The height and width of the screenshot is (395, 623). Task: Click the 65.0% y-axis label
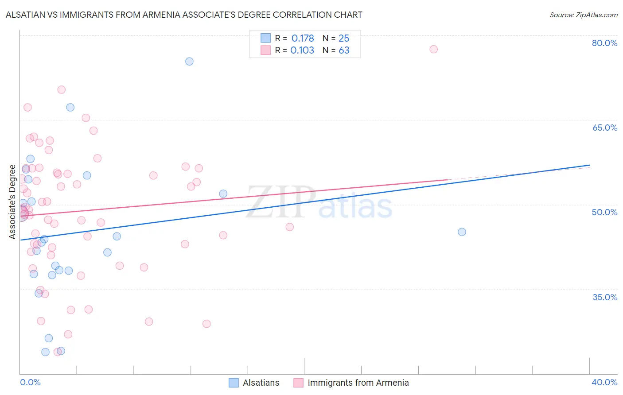[x=604, y=128]
